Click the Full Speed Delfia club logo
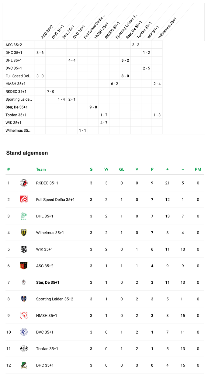208x374 pixels. click(x=24, y=199)
